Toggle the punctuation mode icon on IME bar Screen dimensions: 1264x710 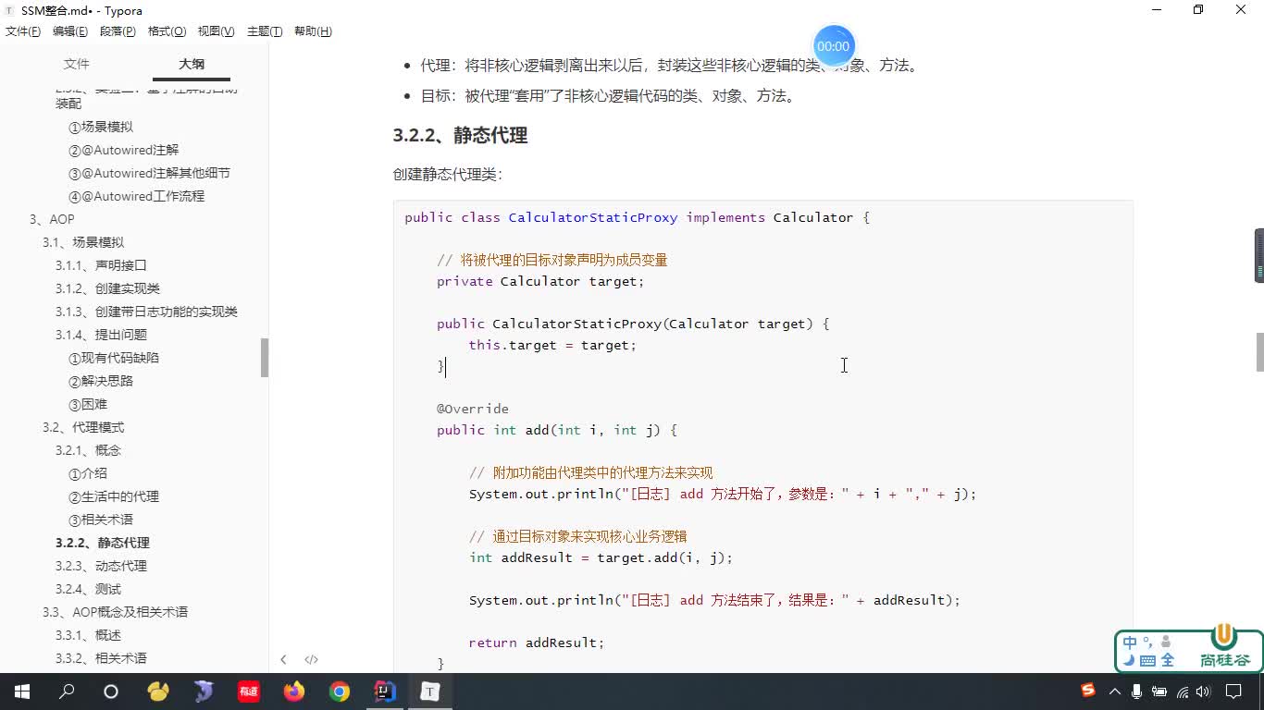tap(1148, 642)
